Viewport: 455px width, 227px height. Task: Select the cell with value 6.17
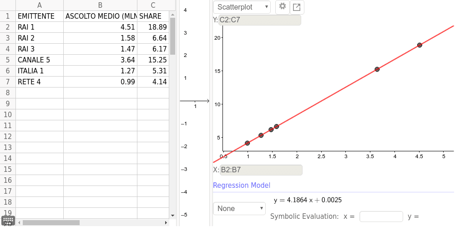tap(153, 49)
